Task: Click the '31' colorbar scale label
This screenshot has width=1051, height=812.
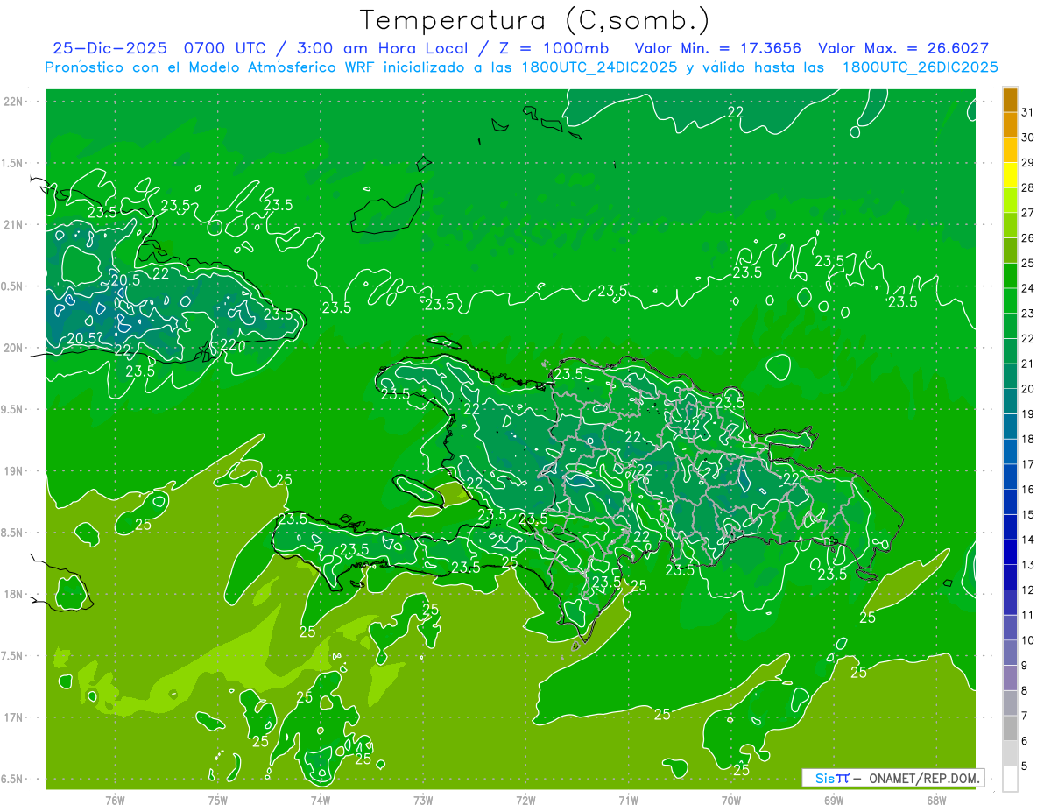Action: tap(1027, 112)
